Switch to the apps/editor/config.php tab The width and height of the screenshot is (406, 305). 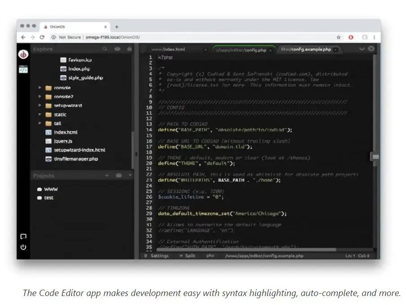(x=241, y=50)
